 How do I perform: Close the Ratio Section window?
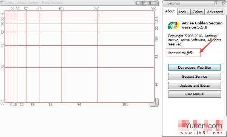pos(156,3)
